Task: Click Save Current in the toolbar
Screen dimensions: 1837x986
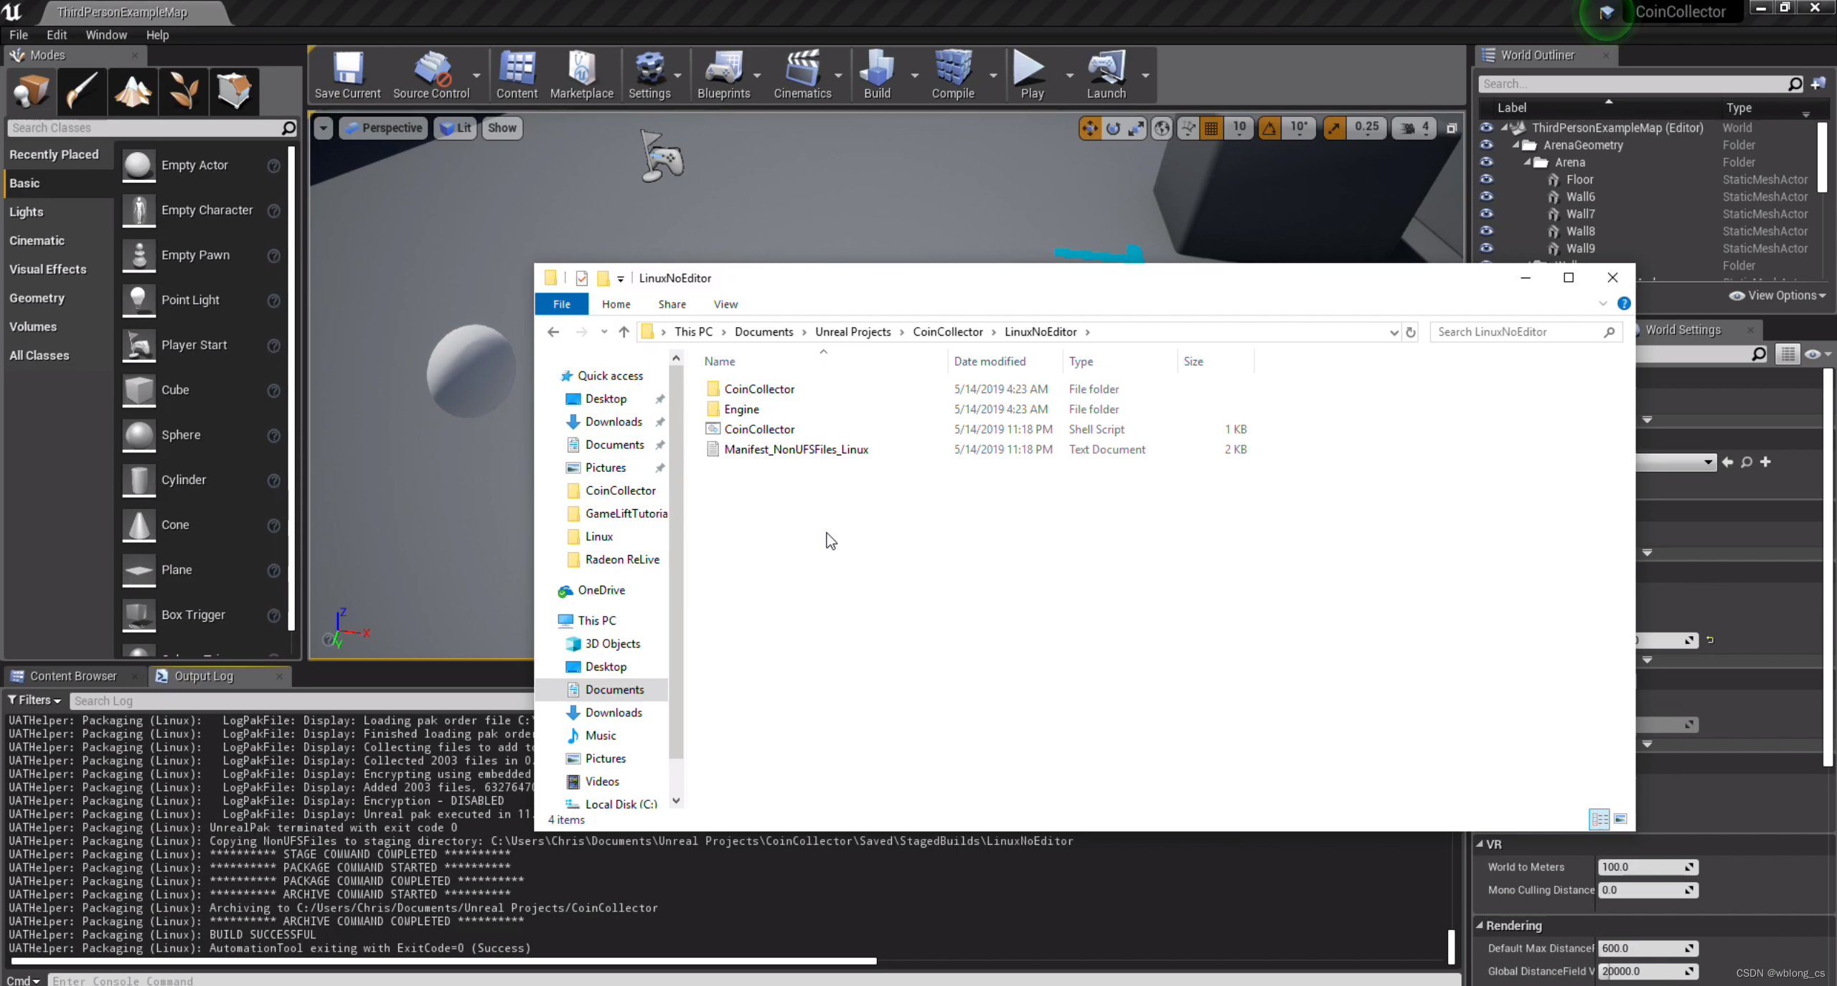Action: [347, 75]
